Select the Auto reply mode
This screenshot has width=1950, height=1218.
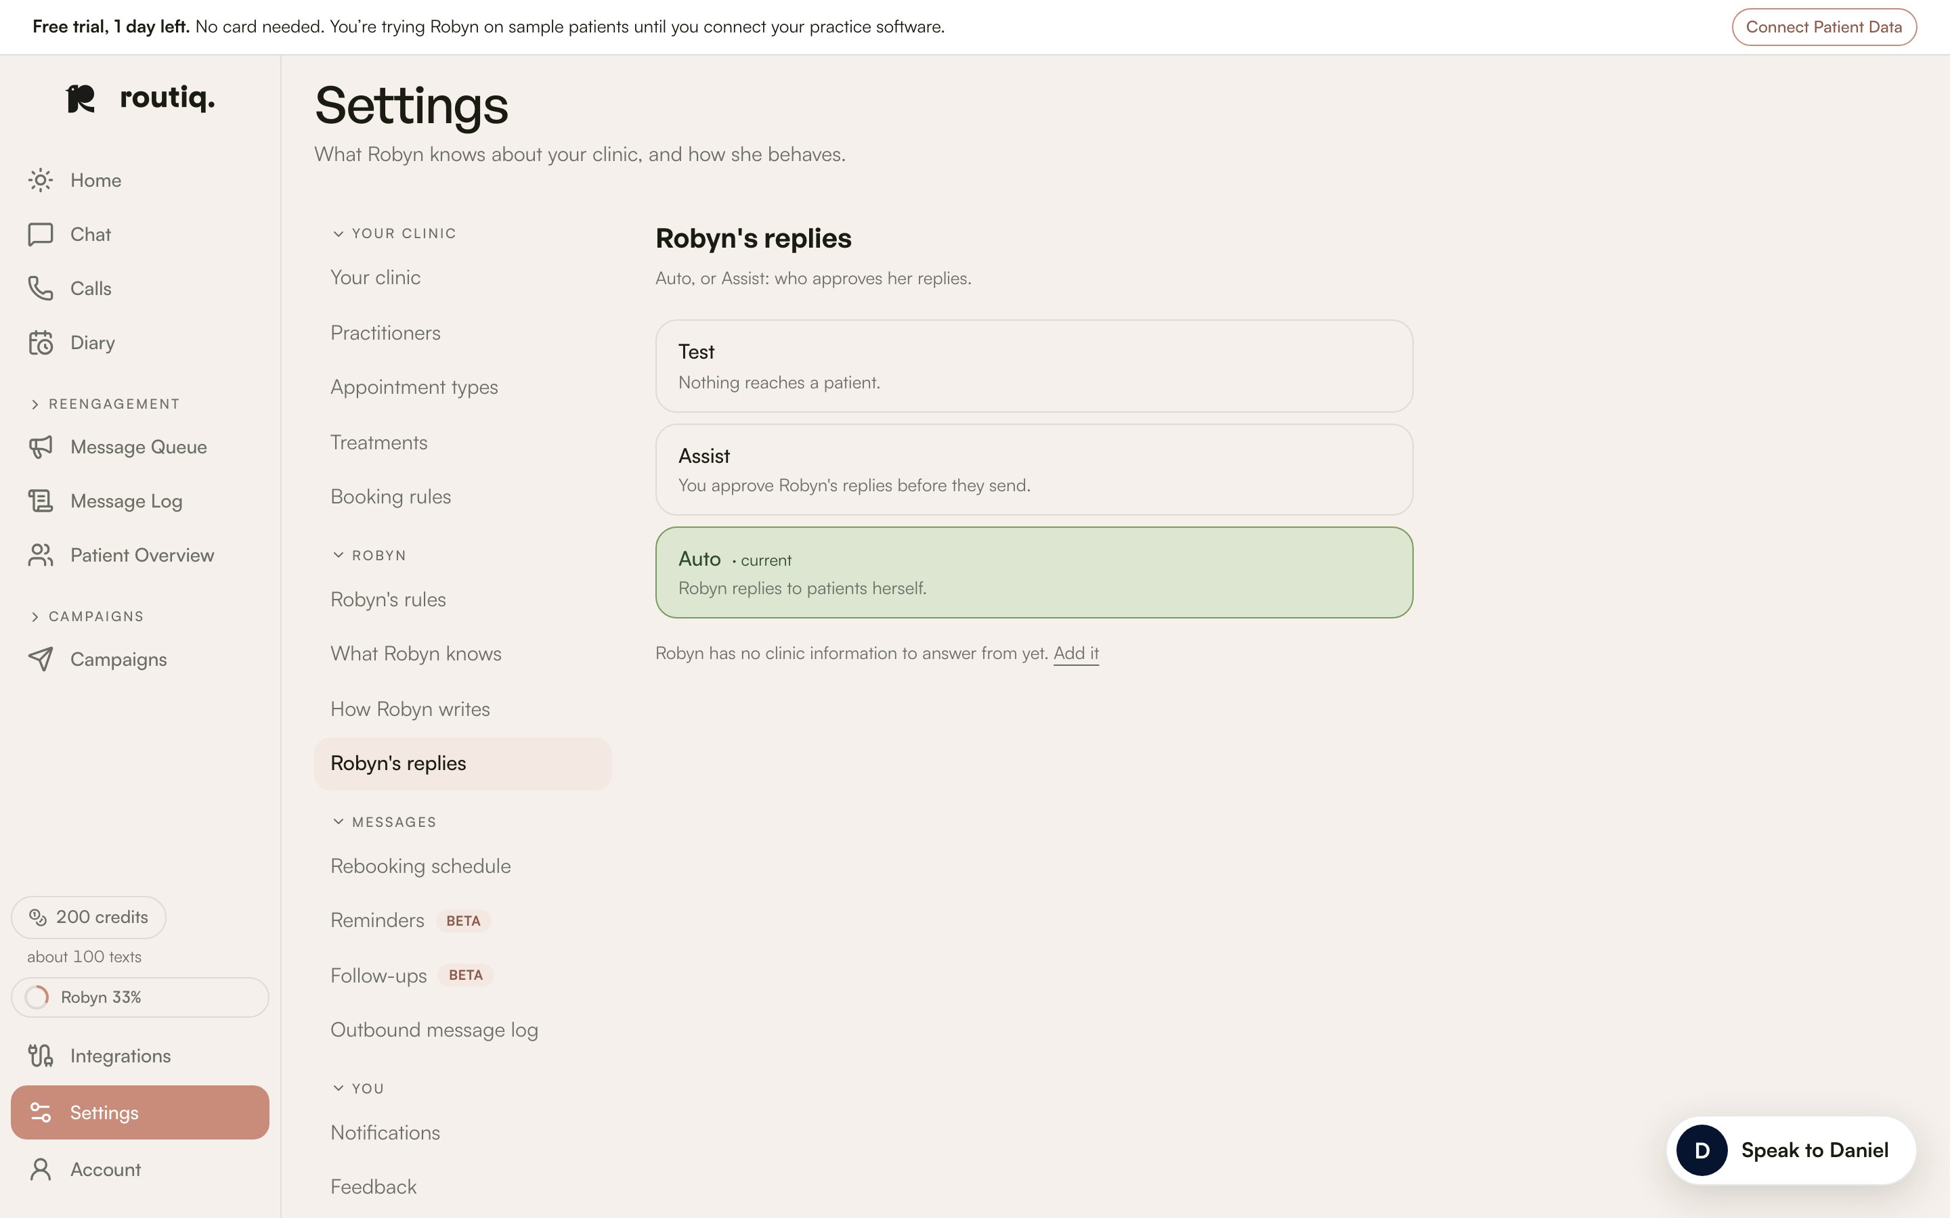click(x=1034, y=572)
